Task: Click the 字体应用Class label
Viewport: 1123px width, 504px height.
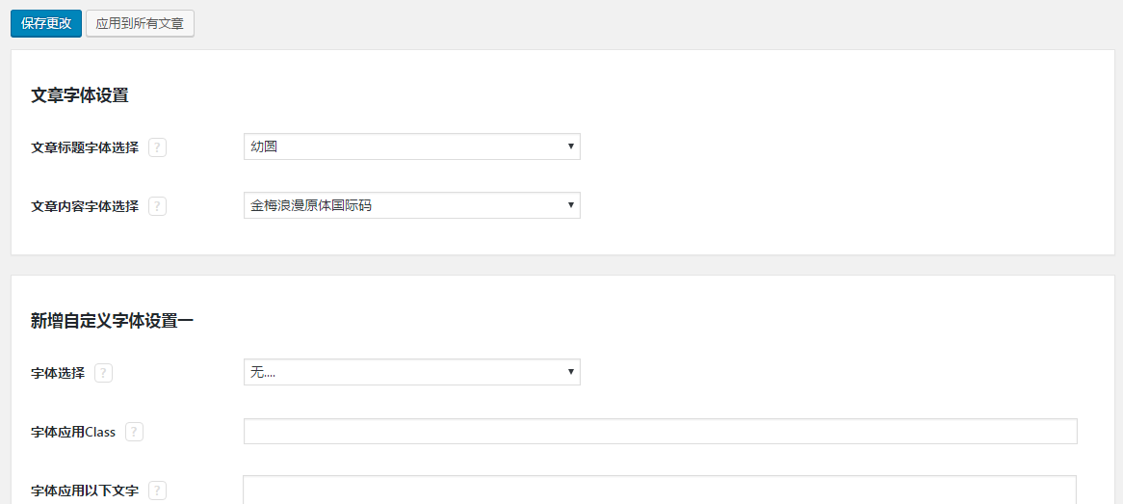Action: tap(73, 432)
